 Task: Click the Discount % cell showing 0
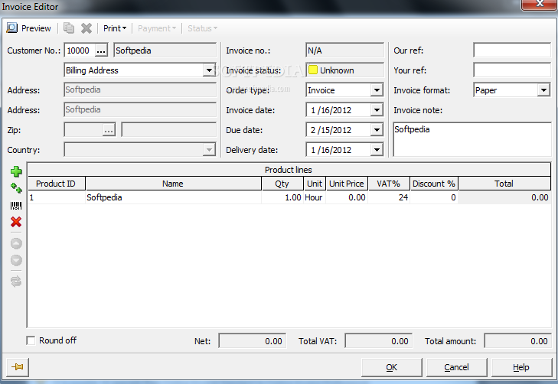tap(434, 197)
